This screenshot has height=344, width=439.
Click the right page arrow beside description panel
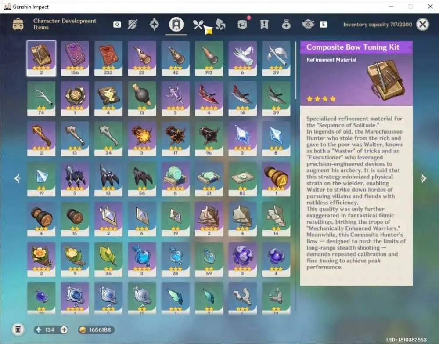(x=424, y=178)
